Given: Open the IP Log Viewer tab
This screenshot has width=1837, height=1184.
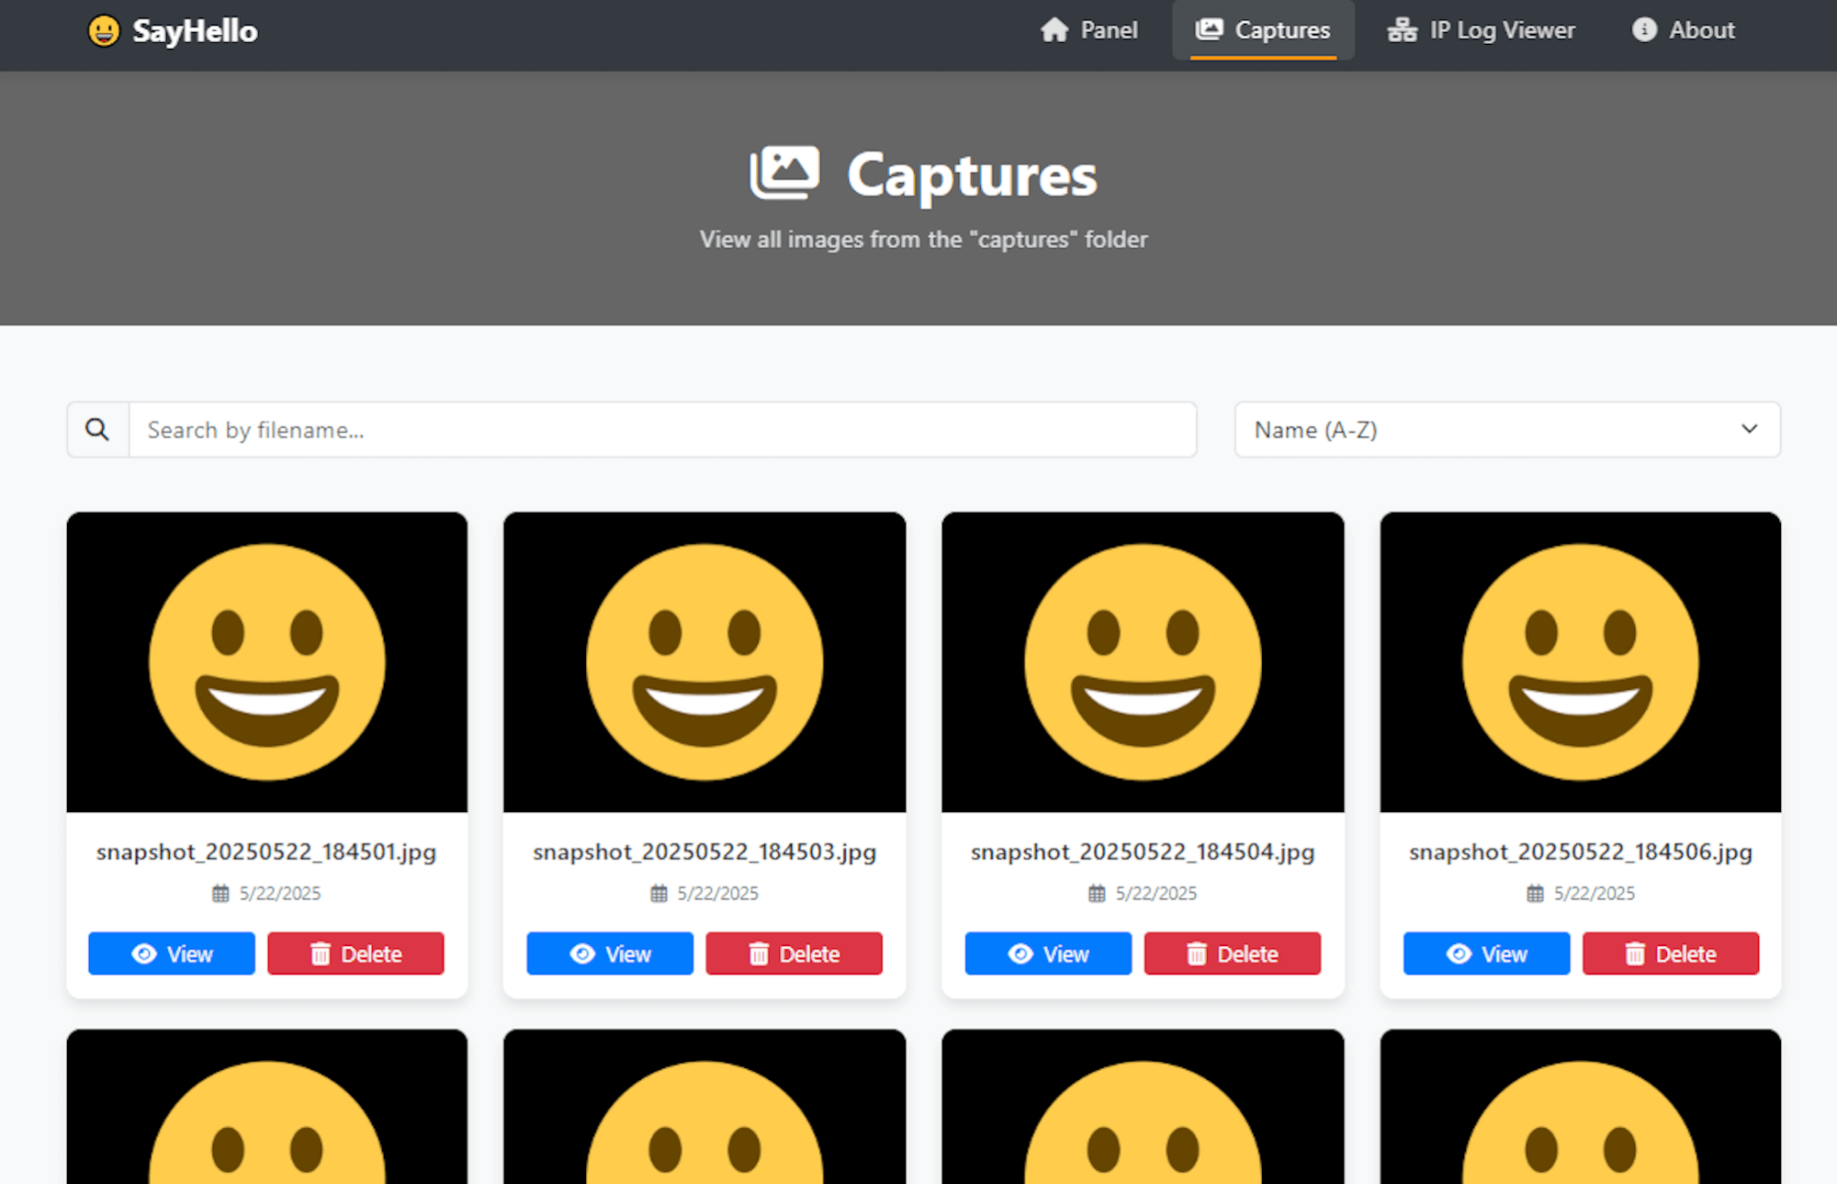Looking at the screenshot, I should tap(1481, 30).
